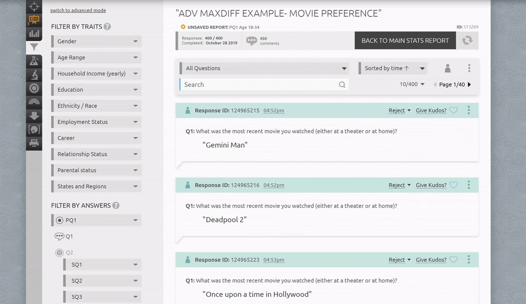The height and width of the screenshot is (304, 526).
Task: Click the sun-shaped sidebar icon
Action: click(x=34, y=88)
